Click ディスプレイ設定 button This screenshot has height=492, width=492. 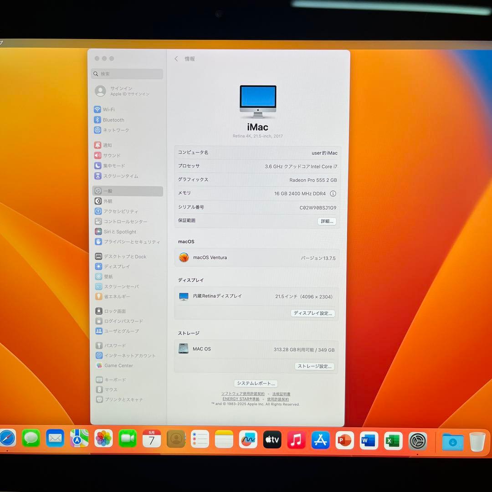[x=313, y=313]
